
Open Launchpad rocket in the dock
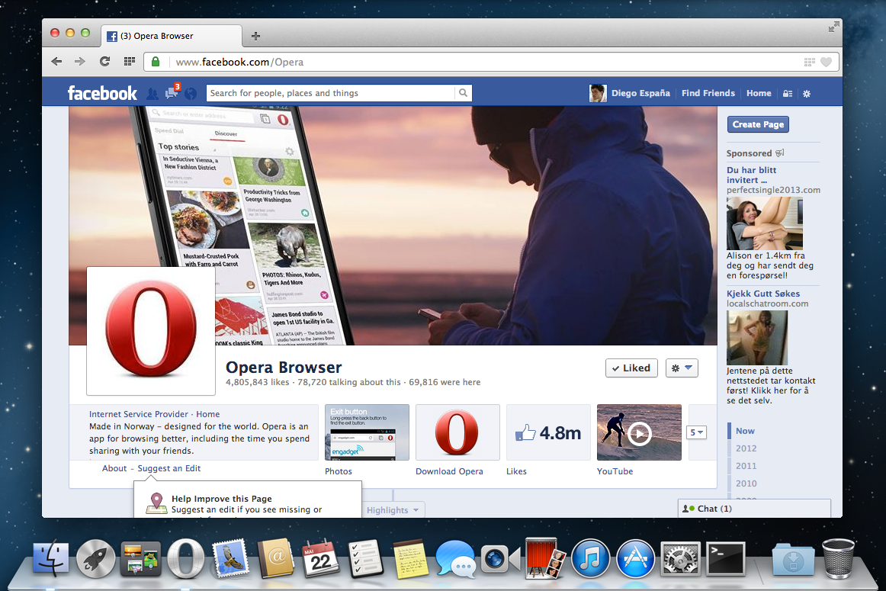(95, 559)
